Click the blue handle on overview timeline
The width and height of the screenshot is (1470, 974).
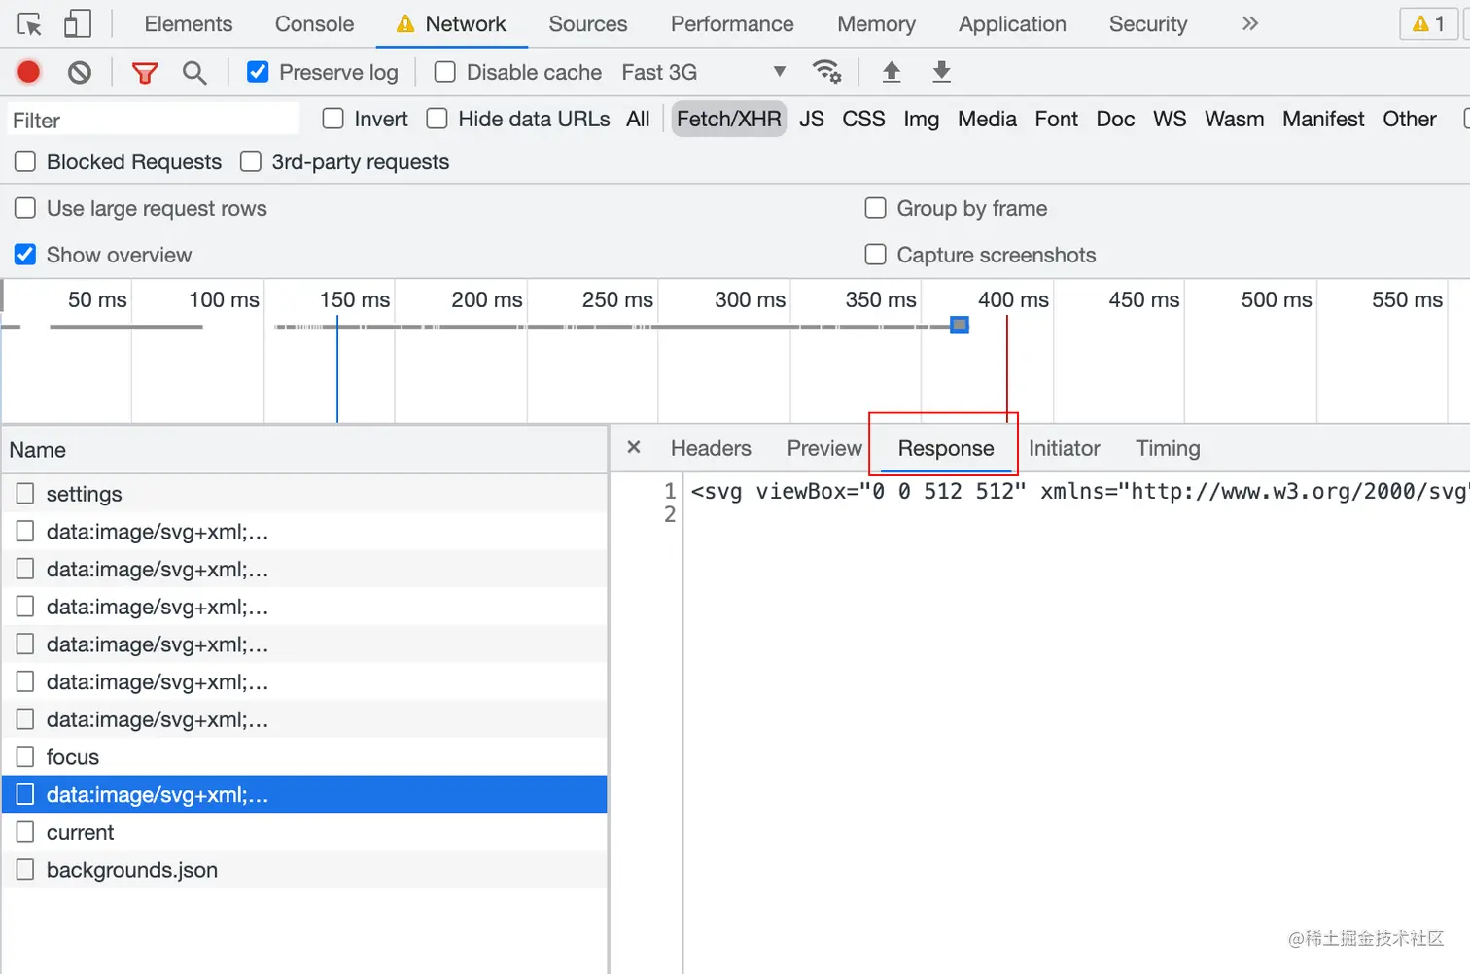pos(960,325)
